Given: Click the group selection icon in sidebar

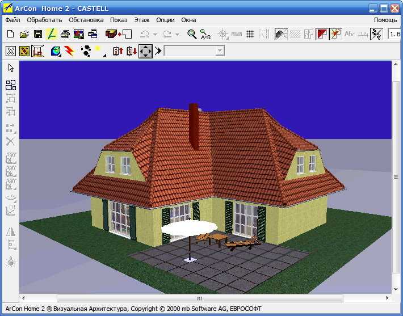Looking at the screenshot, I should click(x=11, y=98).
